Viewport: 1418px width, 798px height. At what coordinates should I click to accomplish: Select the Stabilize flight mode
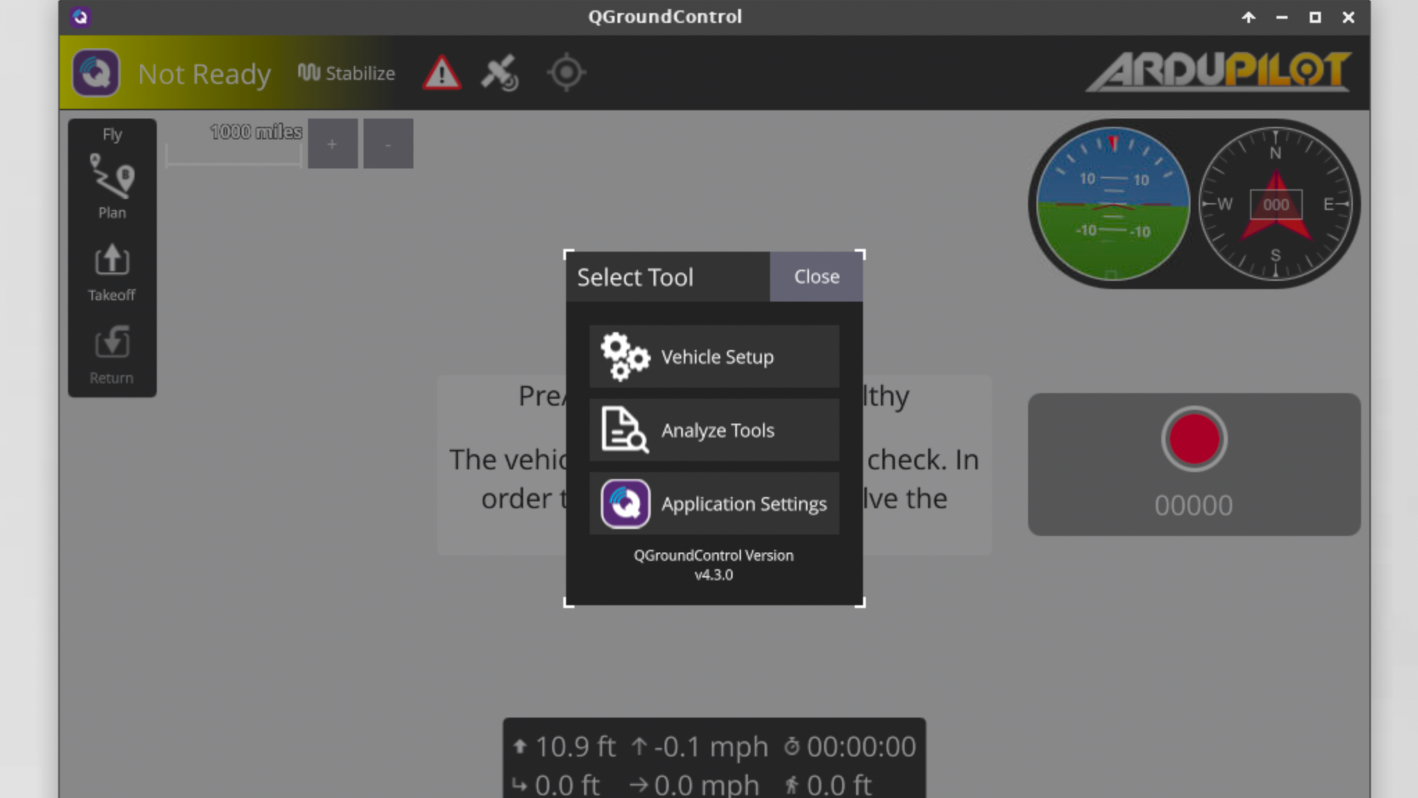(346, 73)
